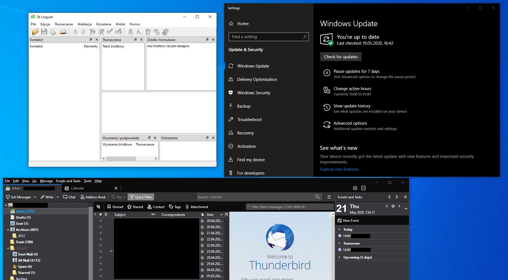
Task: Click the Done and Next icon in Qt Linguist
Action: pos(118,32)
